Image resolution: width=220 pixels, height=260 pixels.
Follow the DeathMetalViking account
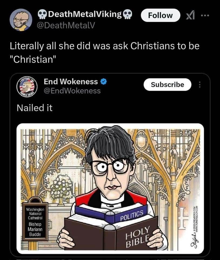[x=160, y=15]
